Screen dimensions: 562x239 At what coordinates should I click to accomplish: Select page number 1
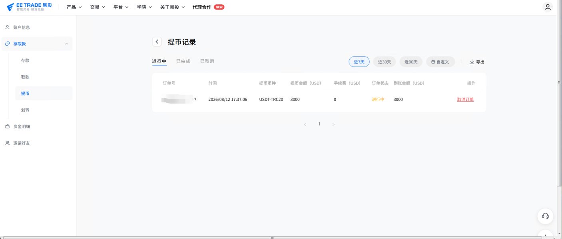coord(319,124)
